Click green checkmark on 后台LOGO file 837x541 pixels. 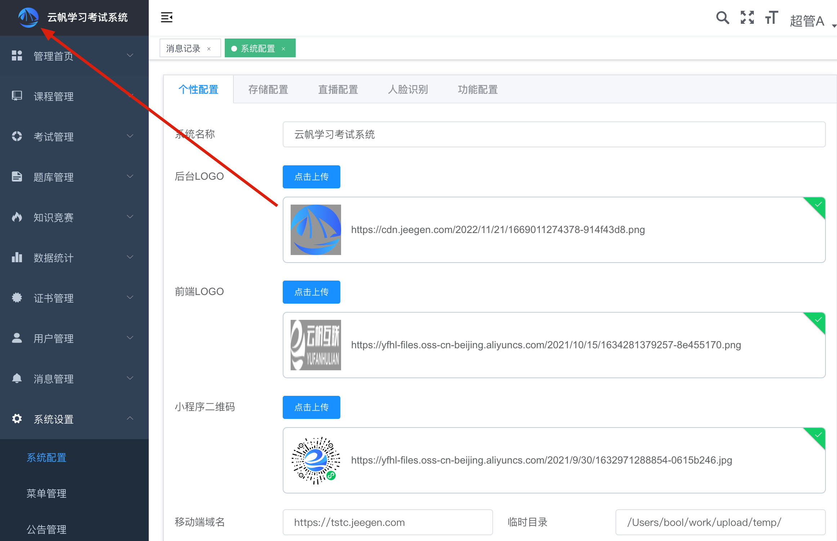tap(818, 205)
